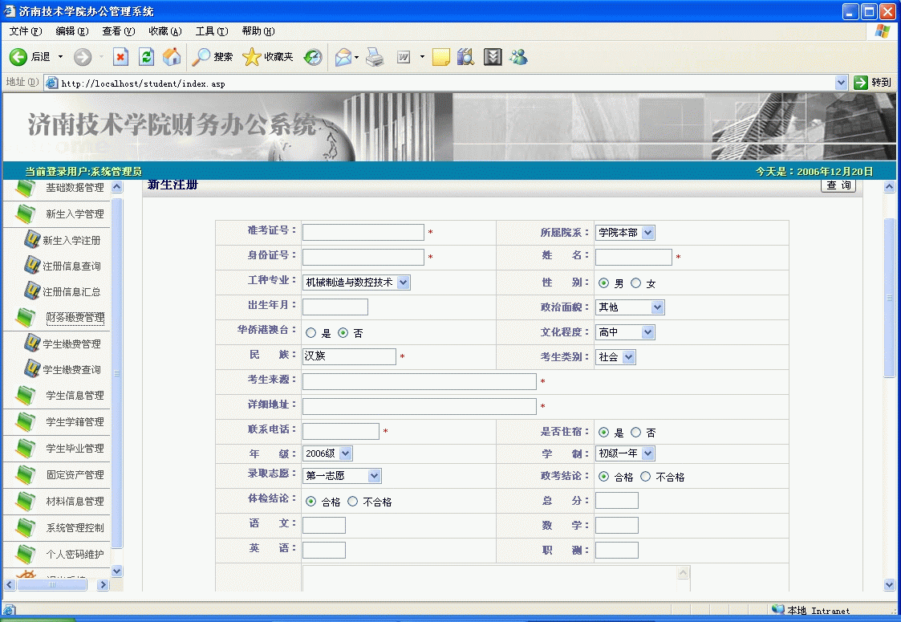Screen dimensions: 901x622
Task: Click the Print icon
Action: (x=375, y=56)
